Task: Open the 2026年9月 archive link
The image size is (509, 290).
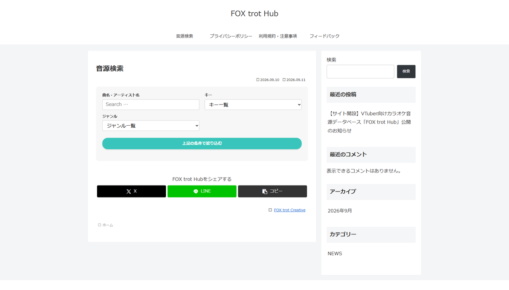Action: [340, 211]
